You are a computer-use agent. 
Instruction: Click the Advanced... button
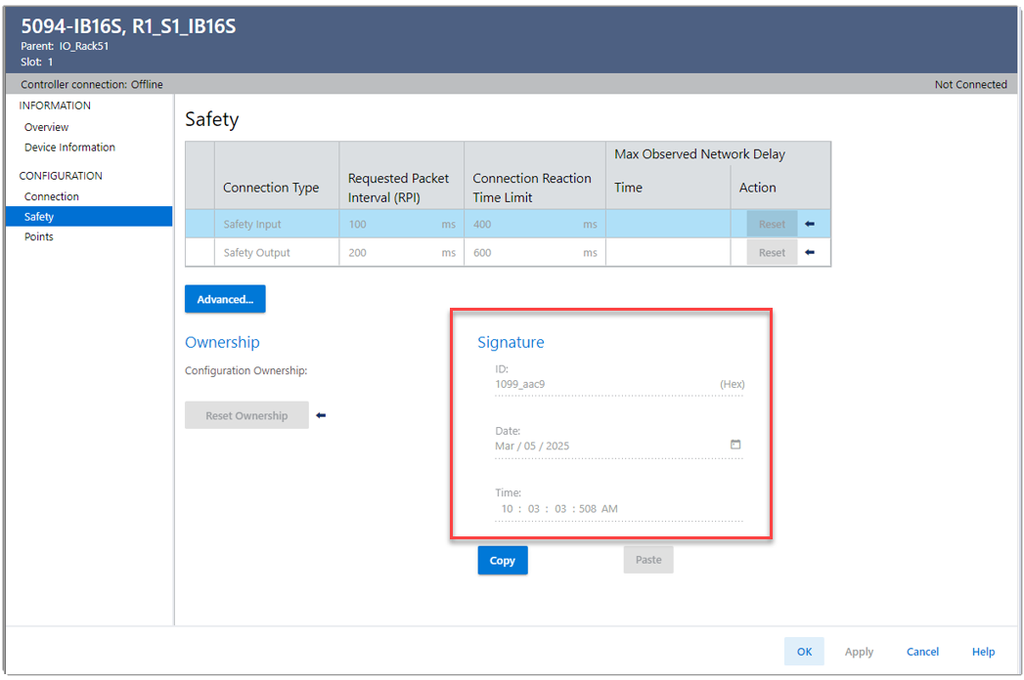coord(225,299)
